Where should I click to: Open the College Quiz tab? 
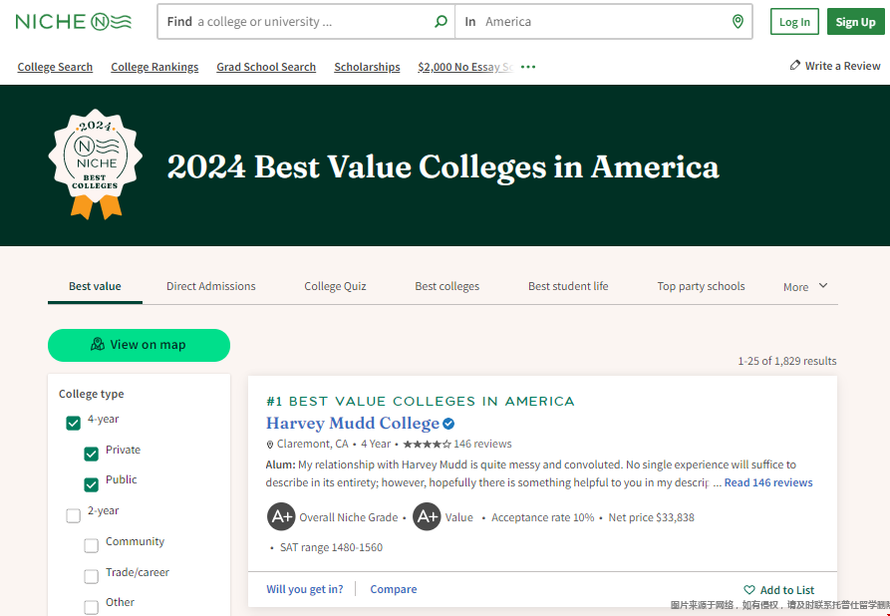pyautogui.click(x=335, y=286)
